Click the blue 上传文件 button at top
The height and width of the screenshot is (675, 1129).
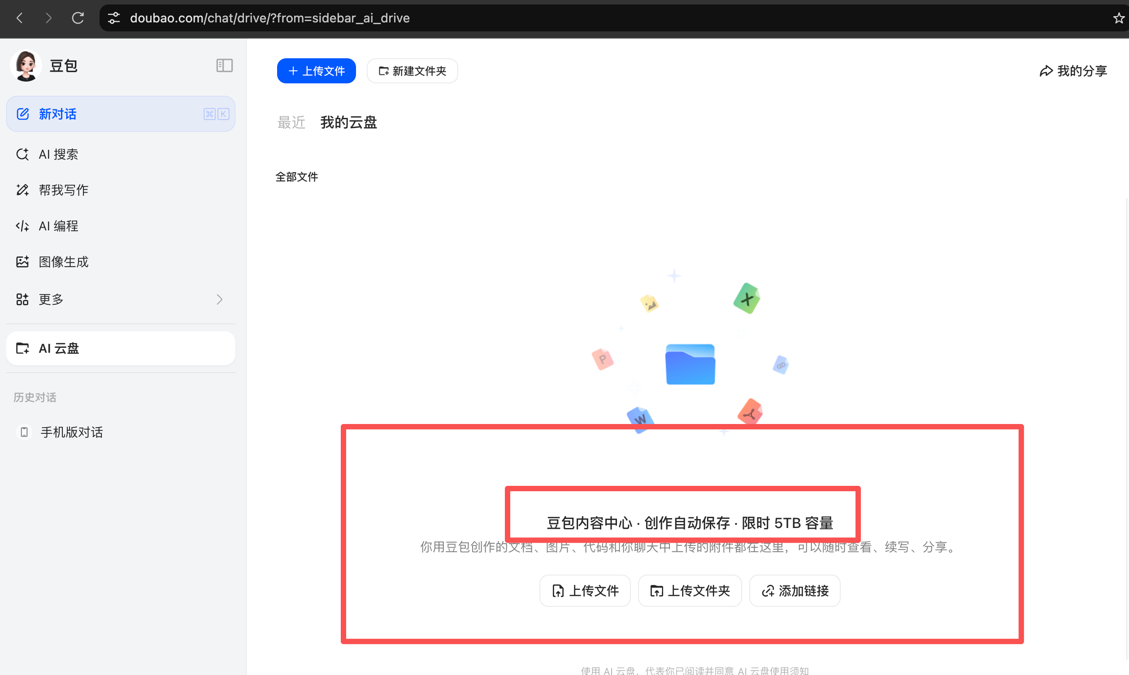[x=316, y=71]
